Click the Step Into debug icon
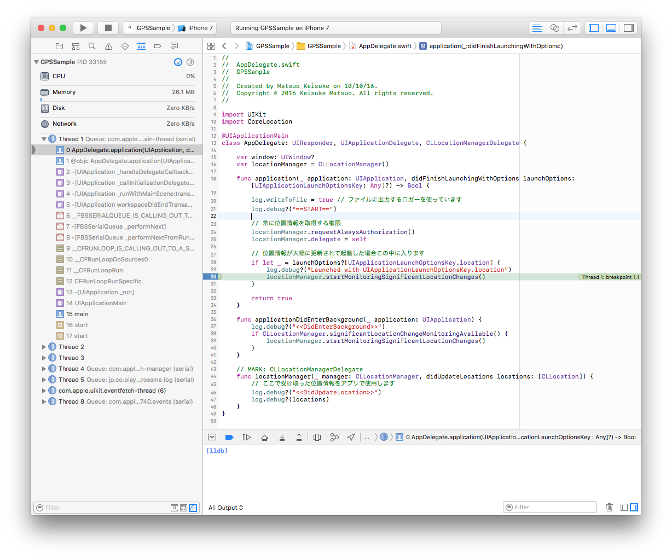The image size is (672, 559). (x=282, y=437)
